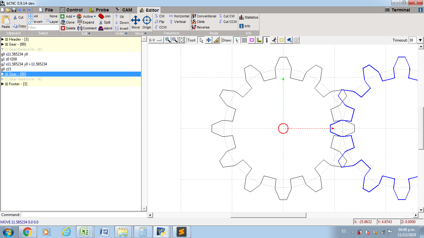Expand the Footer - [3] block arrow

point(2,84)
